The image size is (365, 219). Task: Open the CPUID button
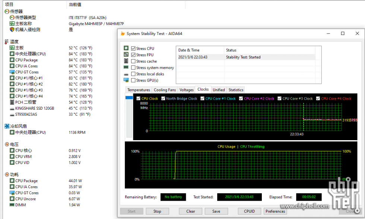[249, 211]
